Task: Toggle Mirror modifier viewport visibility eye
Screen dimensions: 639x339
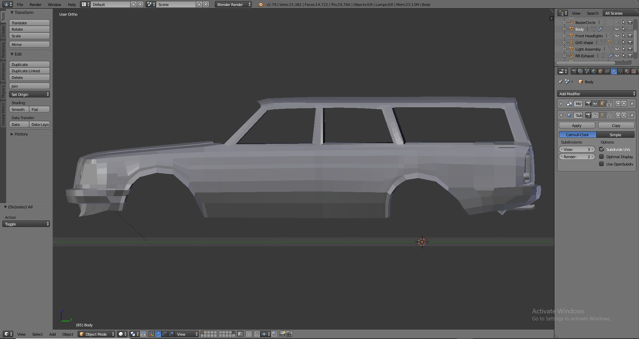Action: click(595, 104)
